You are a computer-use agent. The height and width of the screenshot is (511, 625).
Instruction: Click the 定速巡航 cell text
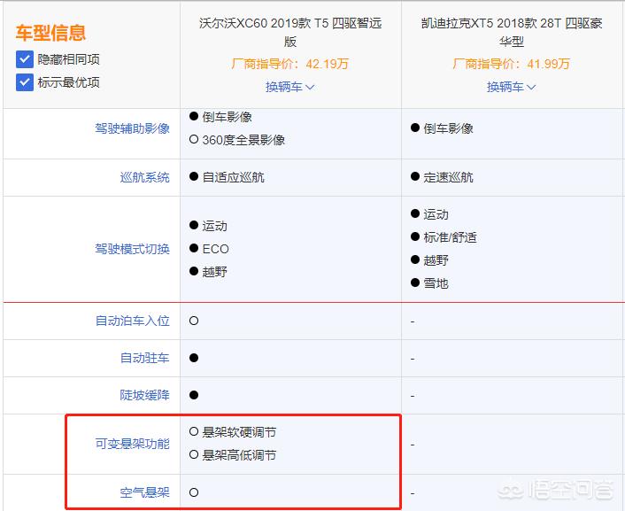click(x=448, y=177)
